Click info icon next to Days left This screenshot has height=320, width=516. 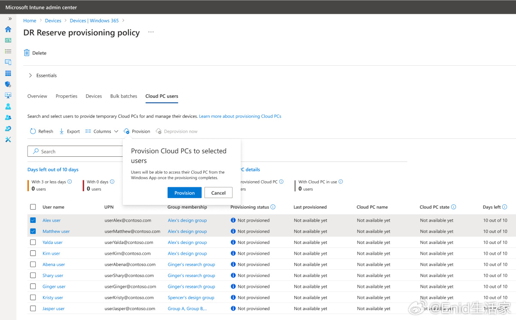(504, 207)
